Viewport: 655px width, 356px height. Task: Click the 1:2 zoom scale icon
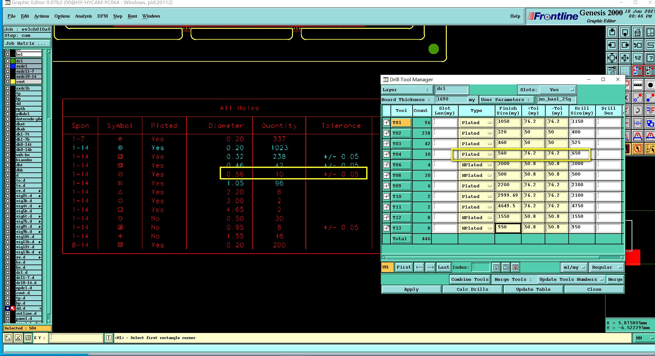point(637,58)
